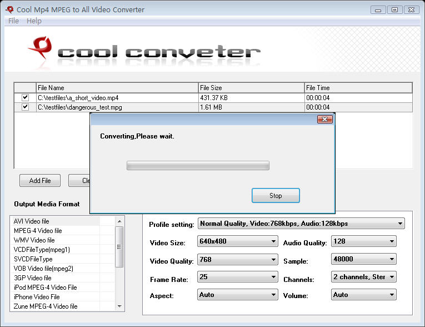The width and height of the screenshot is (425, 327).
Task: Open the Aspect dropdown
Action: coord(237,295)
